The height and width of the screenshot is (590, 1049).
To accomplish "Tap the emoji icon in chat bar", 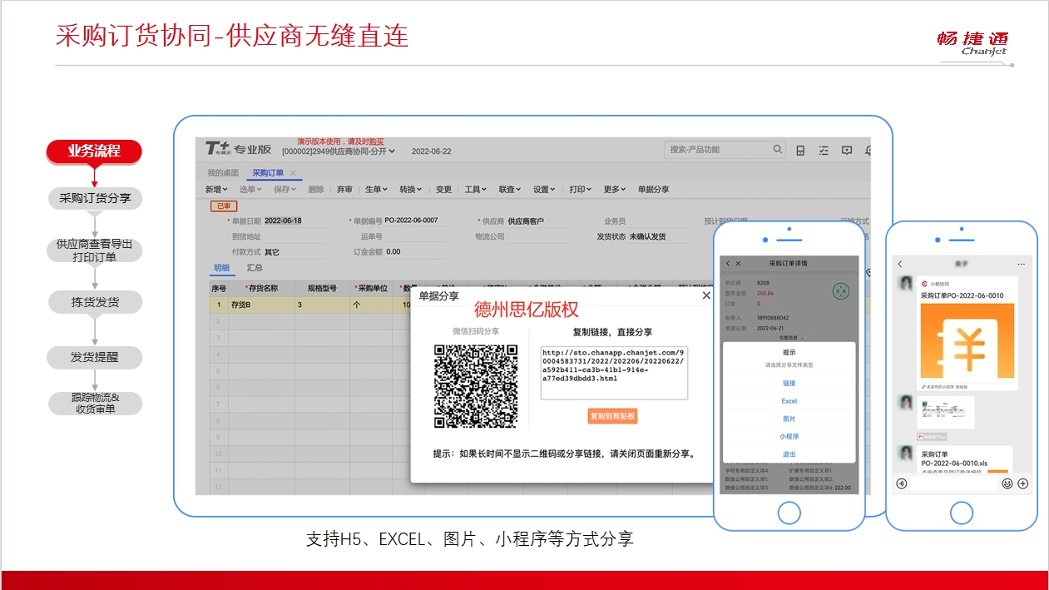I will (1007, 483).
